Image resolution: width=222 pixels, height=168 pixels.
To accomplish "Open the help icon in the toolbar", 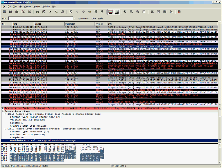I will click(179, 12).
